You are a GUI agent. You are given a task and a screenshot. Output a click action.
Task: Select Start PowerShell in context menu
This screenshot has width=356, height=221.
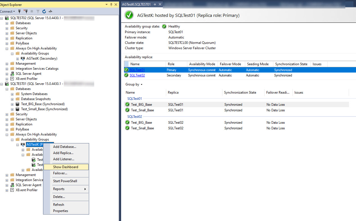click(66, 181)
